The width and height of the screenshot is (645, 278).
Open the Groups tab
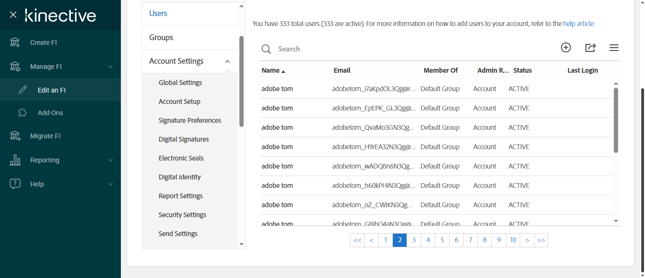[x=161, y=37]
